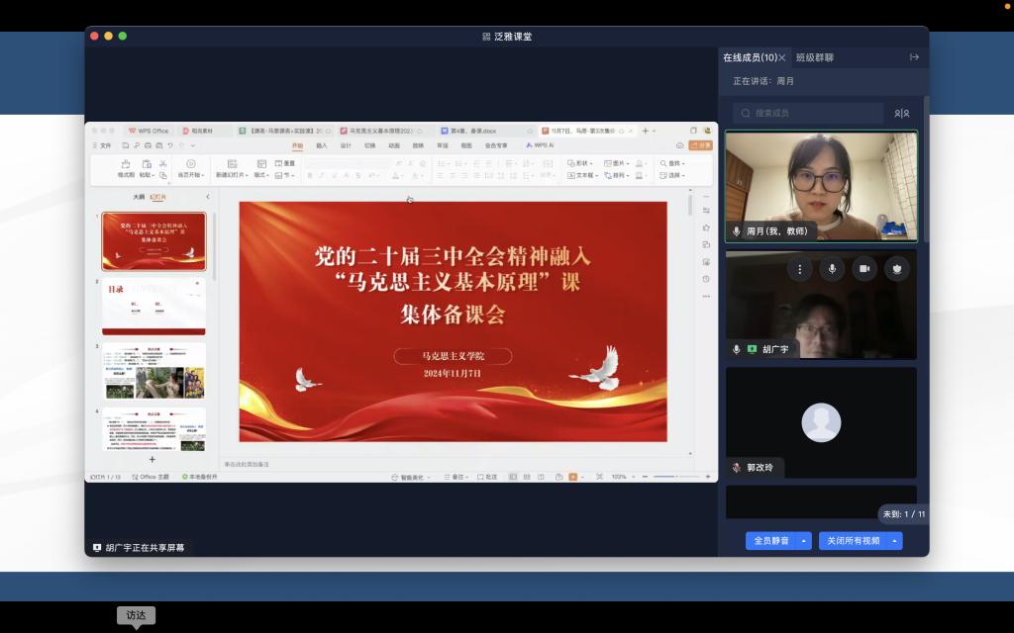Select 周月 (我, 教师) video tile
Screen dimensions: 1014x633
tap(821, 186)
